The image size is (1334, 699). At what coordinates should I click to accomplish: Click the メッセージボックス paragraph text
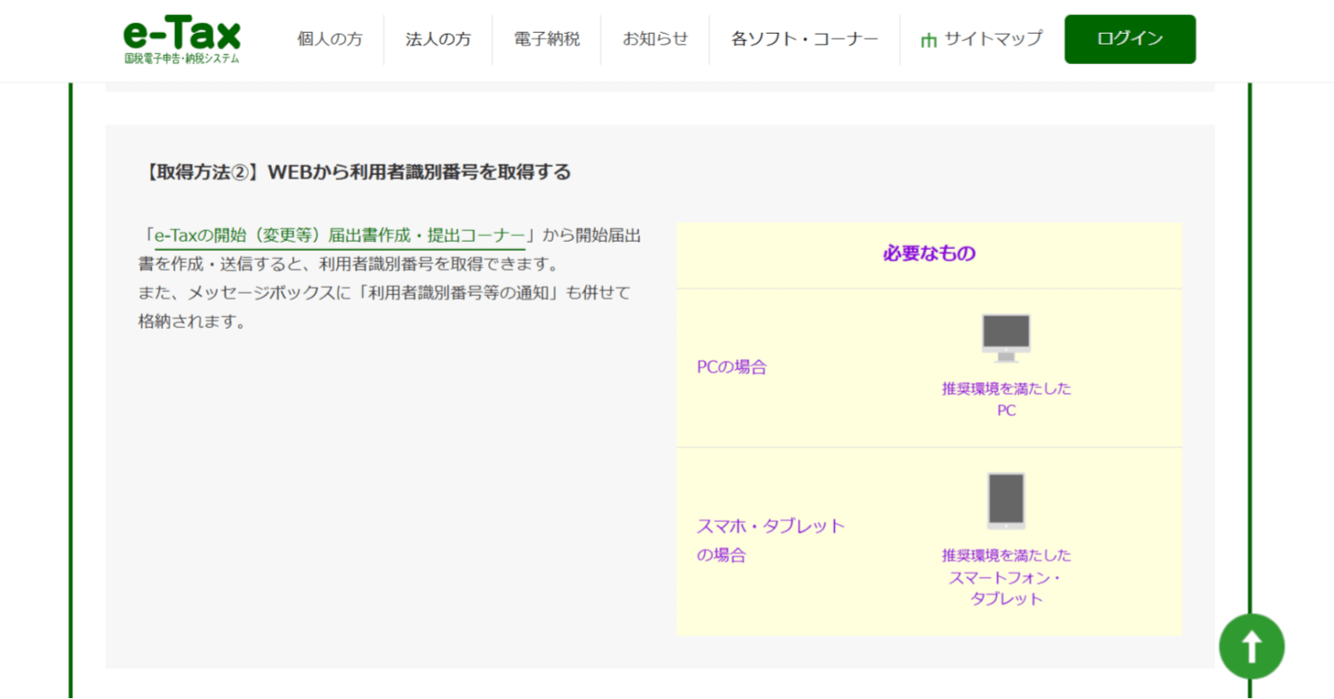click(382, 293)
